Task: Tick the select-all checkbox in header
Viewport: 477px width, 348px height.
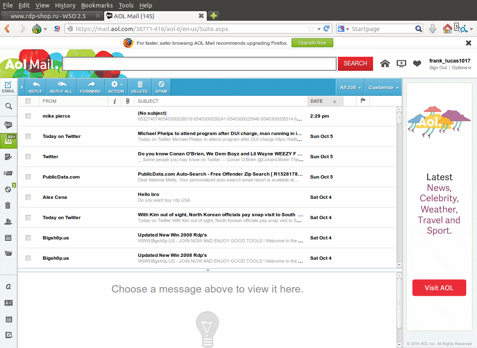Action: (x=28, y=101)
